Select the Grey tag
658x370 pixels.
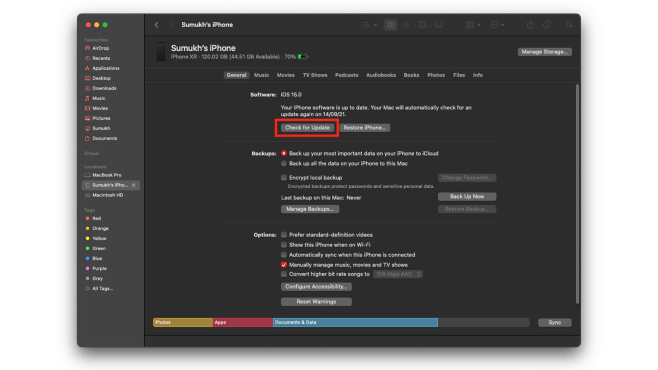97,278
